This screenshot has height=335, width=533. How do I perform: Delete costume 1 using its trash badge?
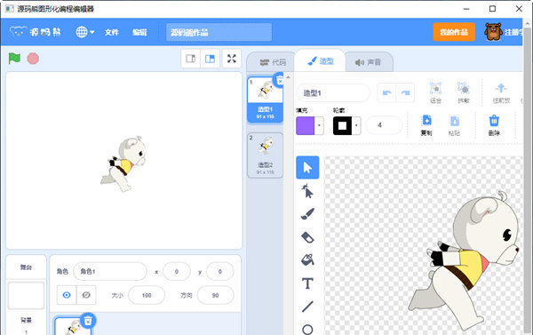280,81
